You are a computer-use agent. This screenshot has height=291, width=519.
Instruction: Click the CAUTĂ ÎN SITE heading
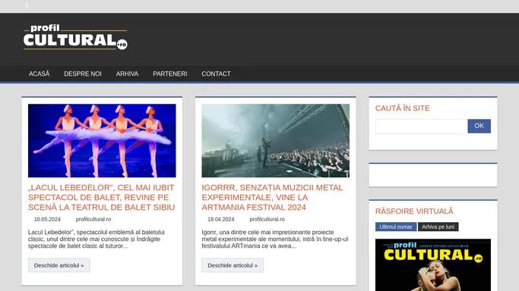click(x=403, y=108)
